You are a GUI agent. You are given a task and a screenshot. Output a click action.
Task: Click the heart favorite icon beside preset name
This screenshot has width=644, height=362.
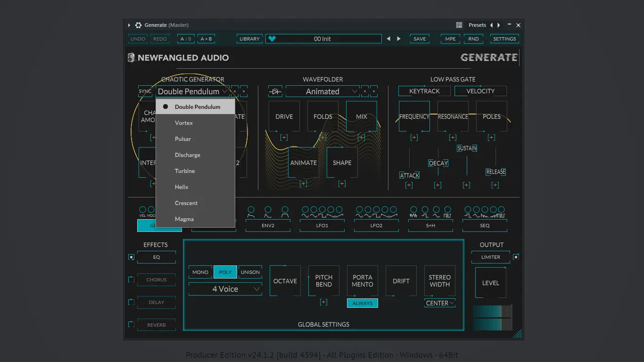pos(272,39)
